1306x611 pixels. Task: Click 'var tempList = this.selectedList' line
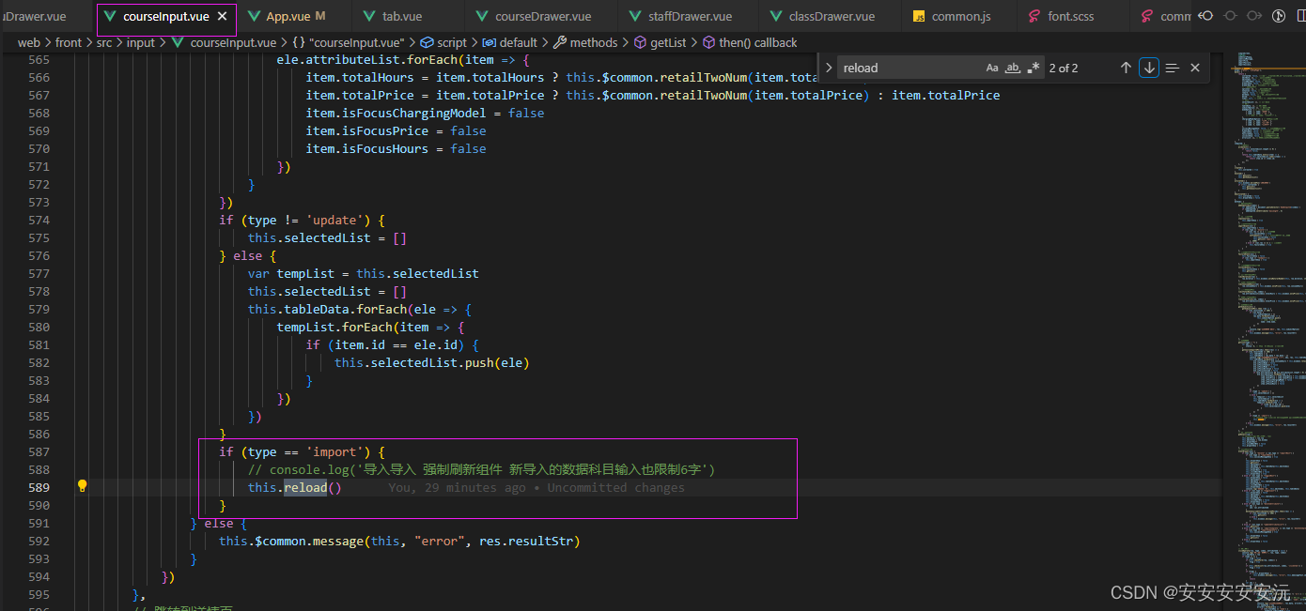(364, 273)
